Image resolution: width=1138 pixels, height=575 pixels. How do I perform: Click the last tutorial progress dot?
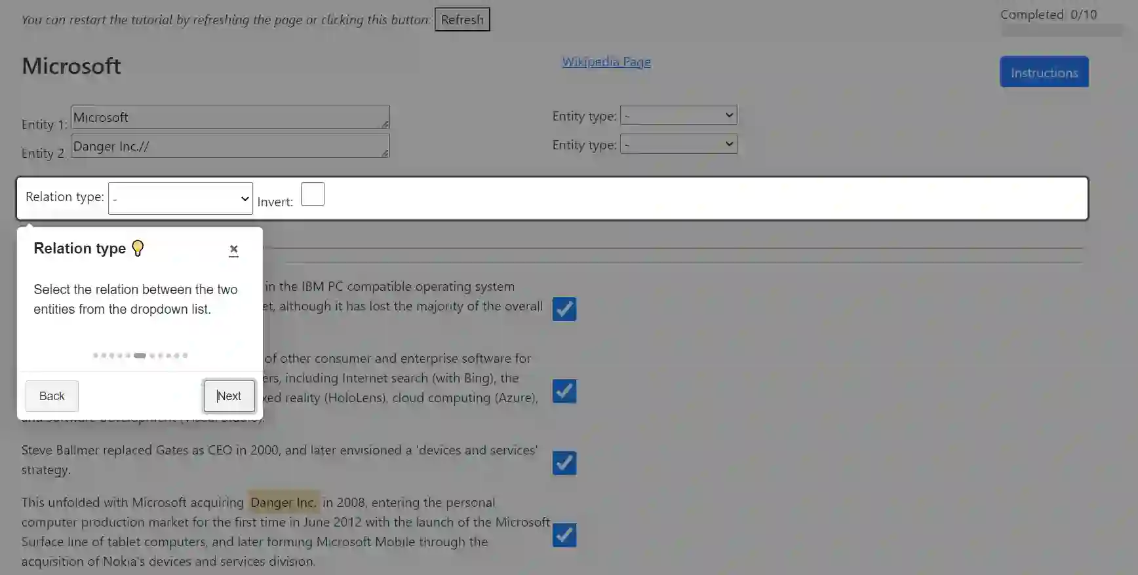185,356
